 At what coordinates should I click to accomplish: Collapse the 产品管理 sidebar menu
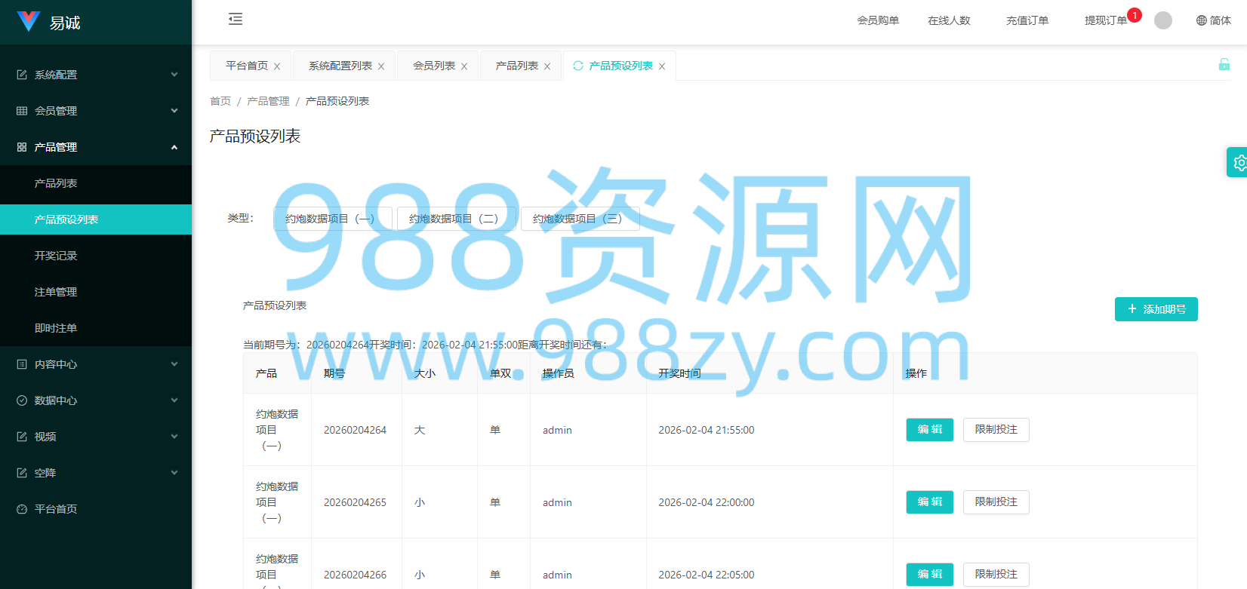tap(96, 147)
